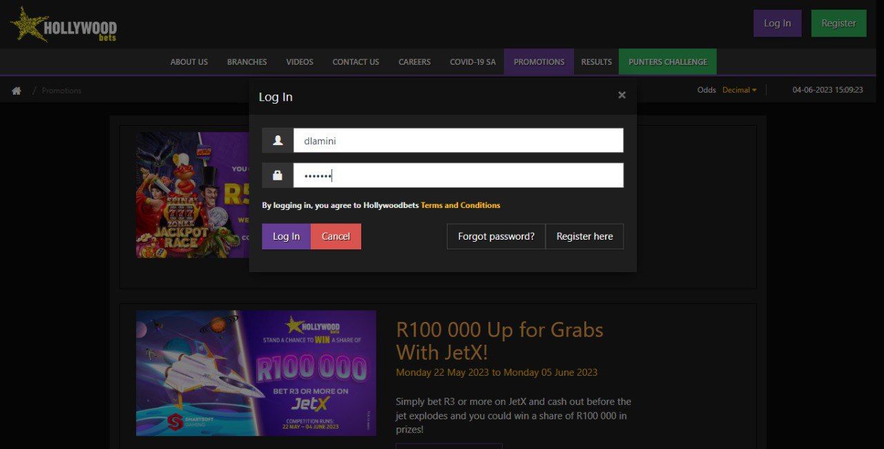Open the Odds Decimal dropdown
Screen dimensions: 884x449
click(739, 90)
